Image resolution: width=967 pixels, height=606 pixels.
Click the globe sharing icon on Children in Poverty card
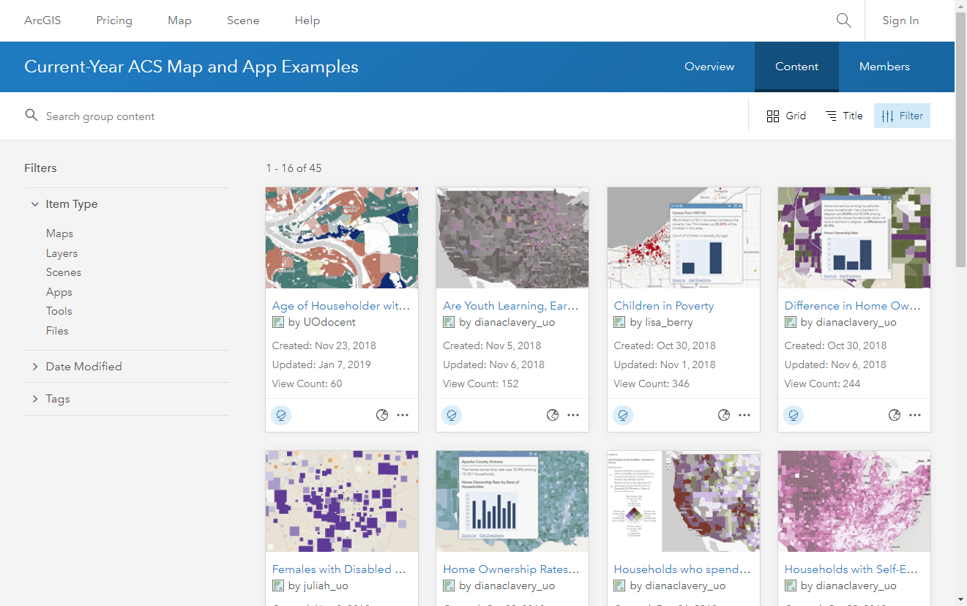click(x=724, y=415)
